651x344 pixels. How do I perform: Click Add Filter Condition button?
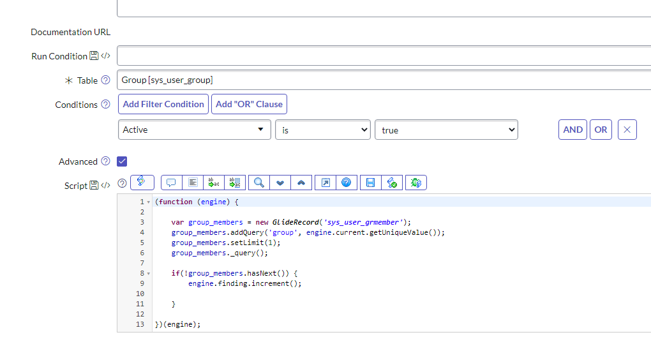click(x=163, y=104)
